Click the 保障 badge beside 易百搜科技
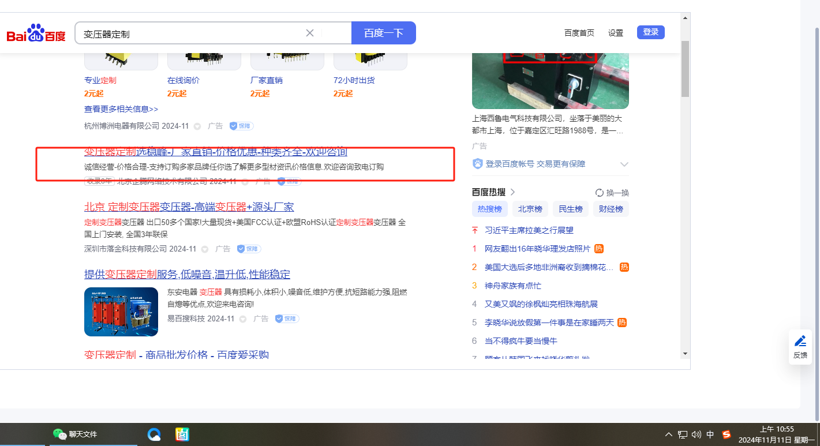The width and height of the screenshot is (820, 446). 287,318
